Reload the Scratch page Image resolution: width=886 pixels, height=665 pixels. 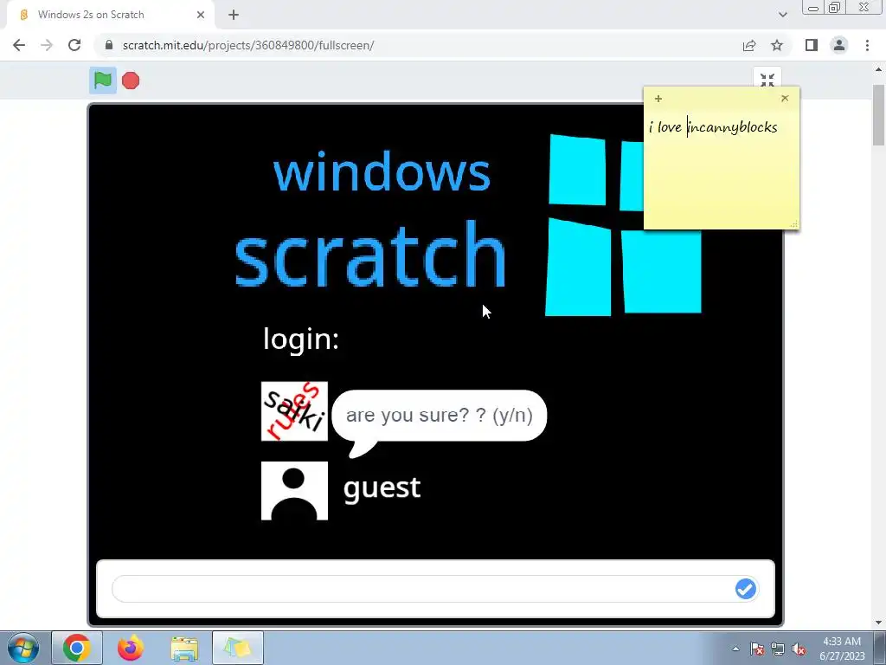[x=74, y=45]
